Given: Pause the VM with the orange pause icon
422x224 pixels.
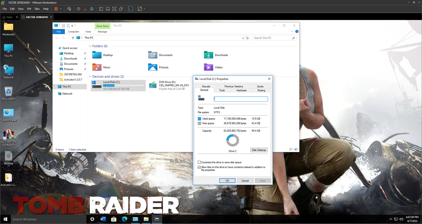Looking at the screenshot, I should [56, 9].
